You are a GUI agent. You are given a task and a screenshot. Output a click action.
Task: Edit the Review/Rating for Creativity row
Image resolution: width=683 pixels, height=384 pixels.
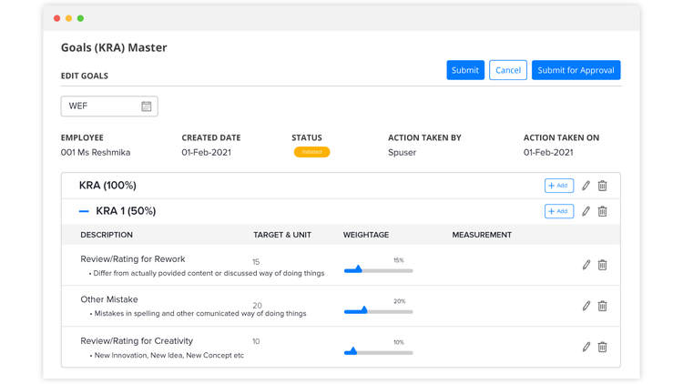tap(586, 347)
